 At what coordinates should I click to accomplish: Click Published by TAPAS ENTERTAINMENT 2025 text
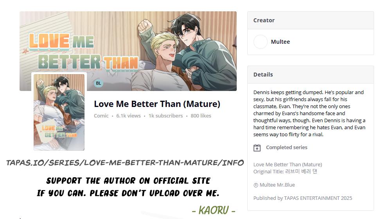click(x=302, y=198)
